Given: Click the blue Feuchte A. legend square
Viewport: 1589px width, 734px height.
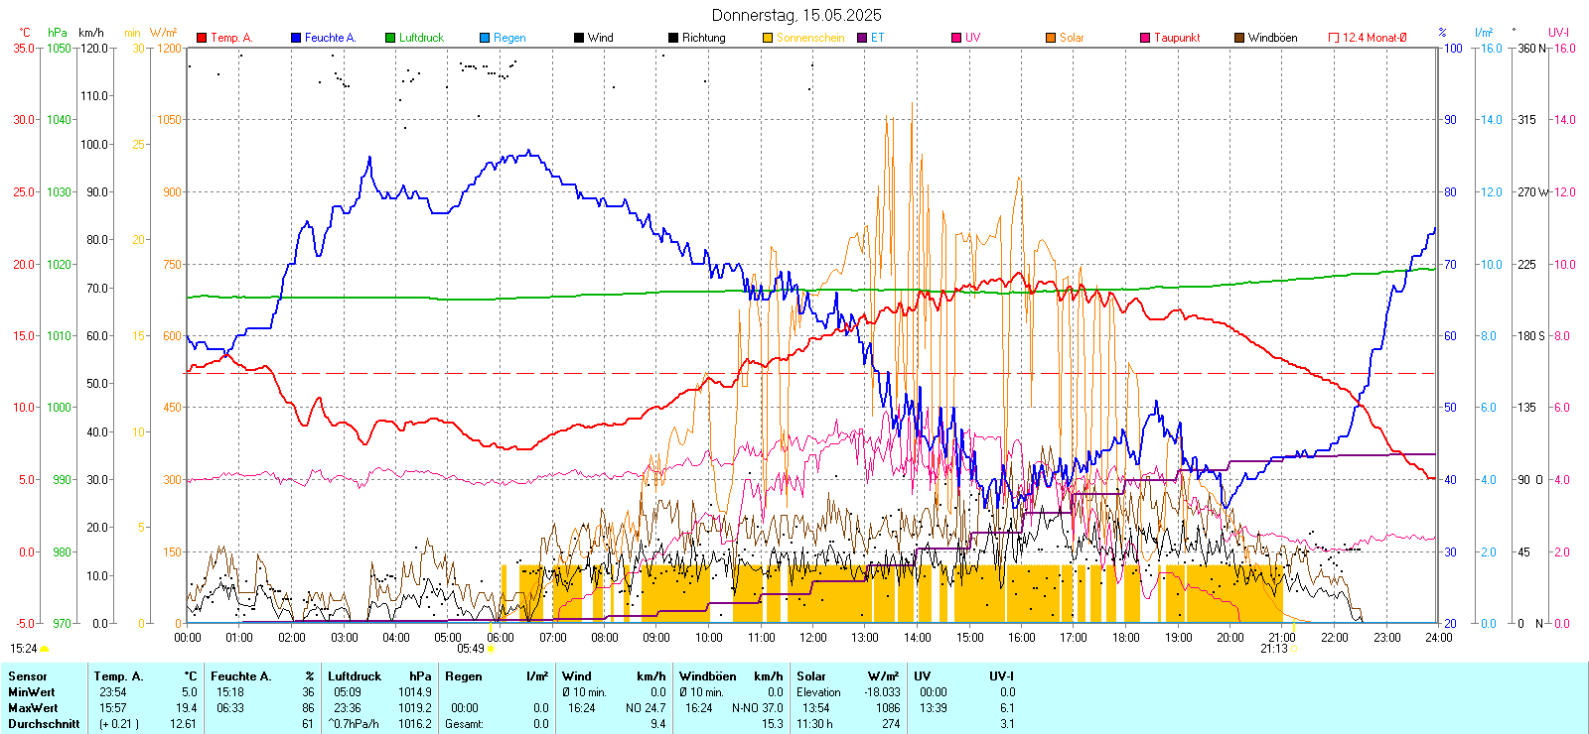Looking at the screenshot, I should [296, 38].
